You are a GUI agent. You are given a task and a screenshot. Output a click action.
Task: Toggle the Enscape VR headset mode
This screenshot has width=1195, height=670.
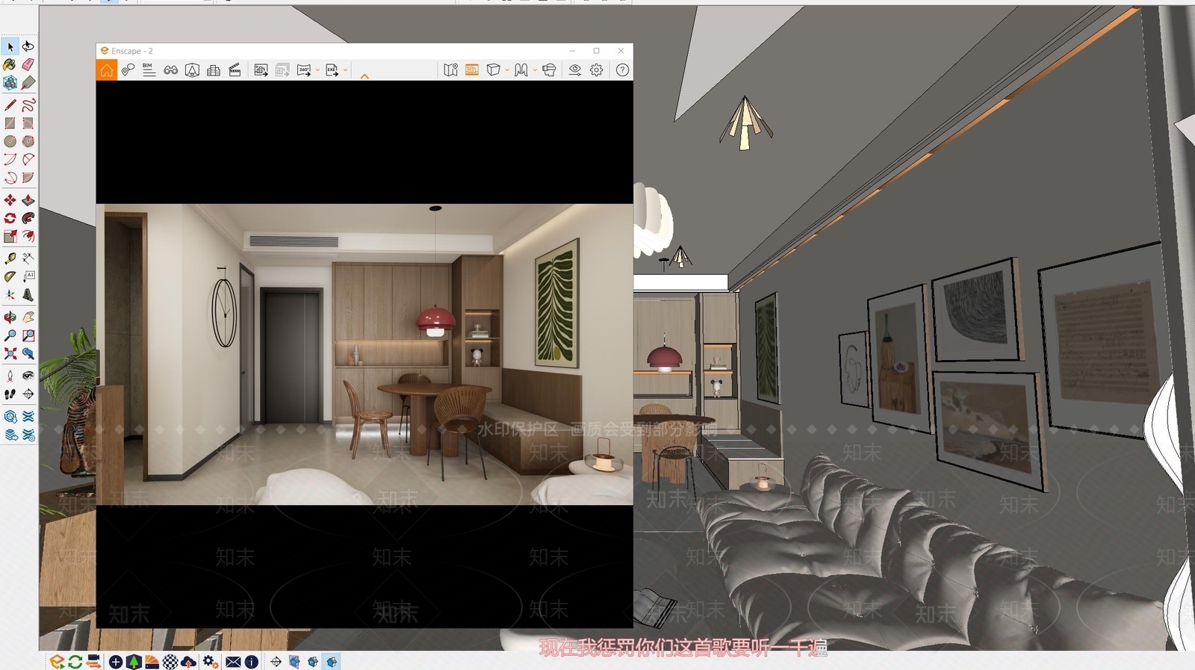pyautogui.click(x=549, y=70)
